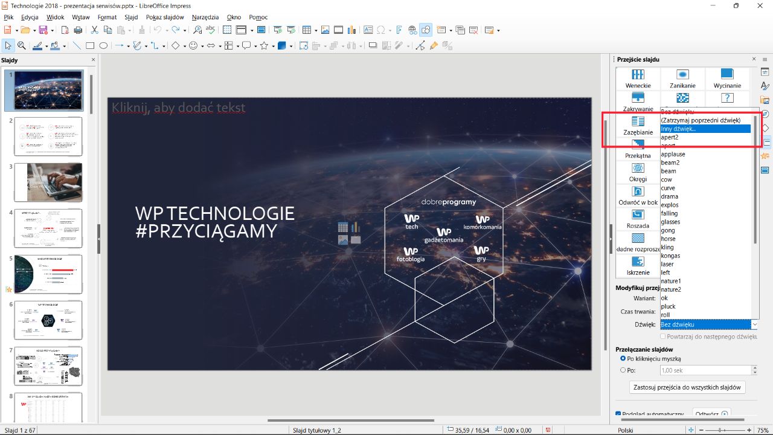Open the Dźwięk dropdown list
The width and height of the screenshot is (773, 435).
[x=754, y=324]
